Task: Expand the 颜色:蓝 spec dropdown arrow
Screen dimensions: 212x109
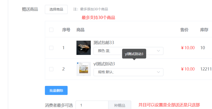Action: coord(158,51)
